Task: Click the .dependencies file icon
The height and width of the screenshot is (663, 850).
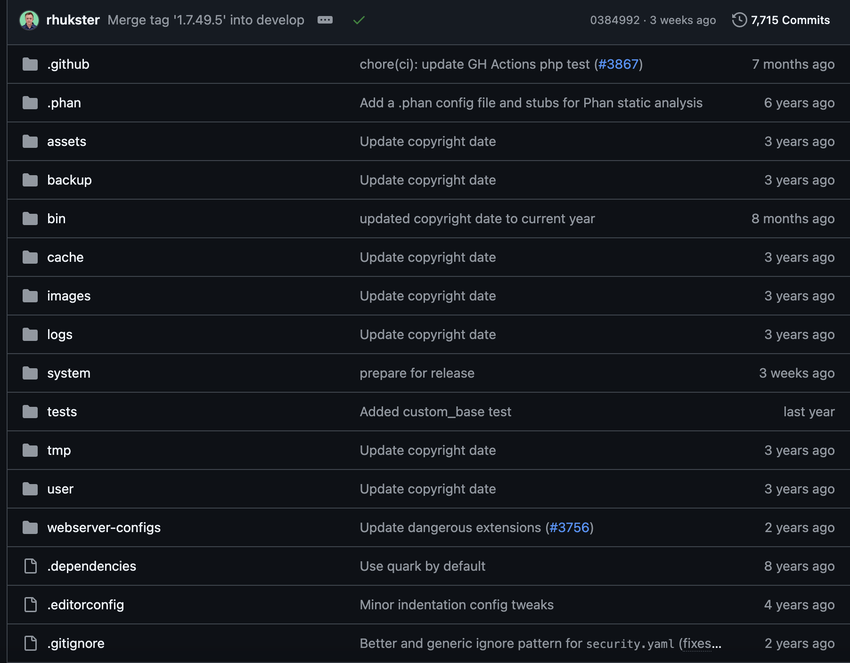Action: click(30, 566)
